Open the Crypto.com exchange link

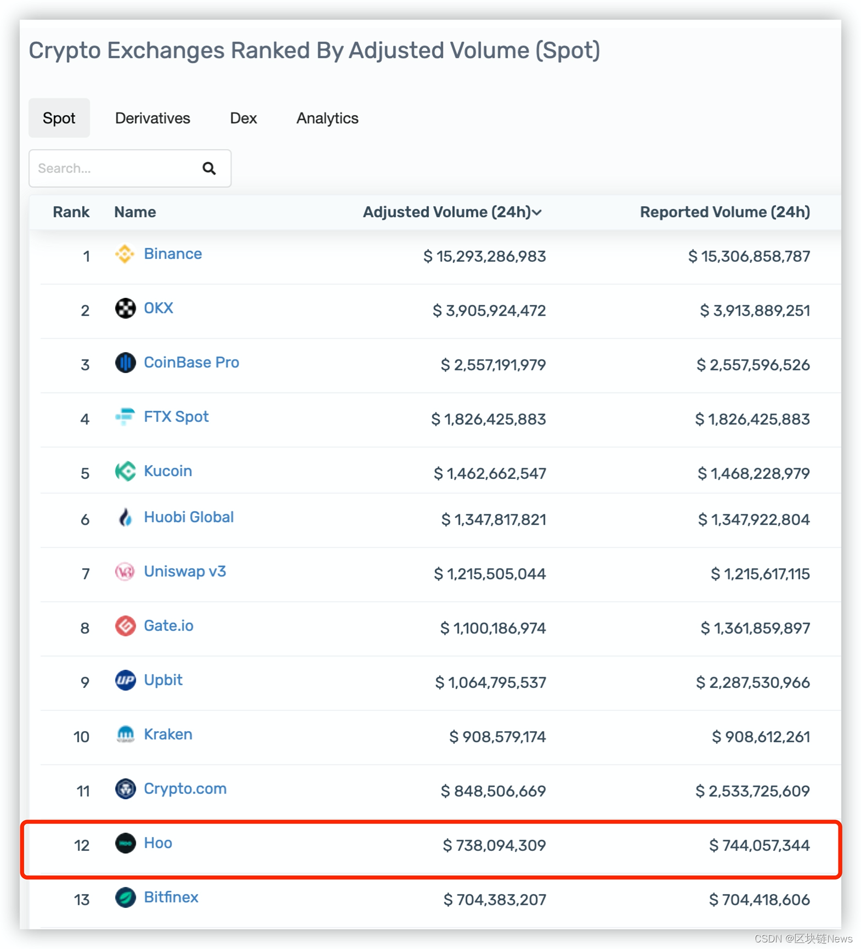tap(185, 789)
